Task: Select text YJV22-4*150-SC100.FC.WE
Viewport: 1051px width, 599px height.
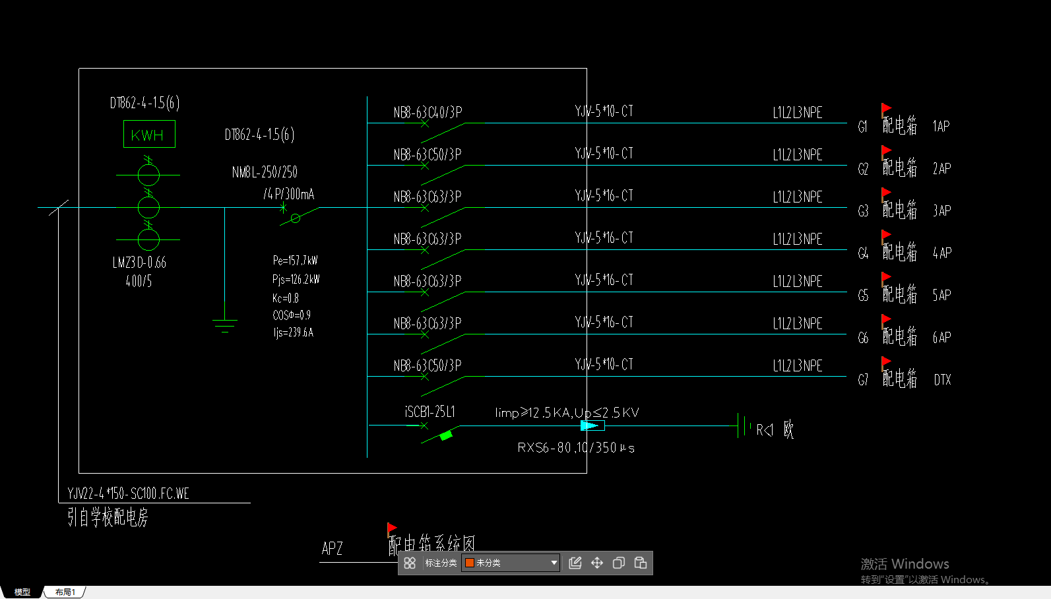Action: click(128, 493)
